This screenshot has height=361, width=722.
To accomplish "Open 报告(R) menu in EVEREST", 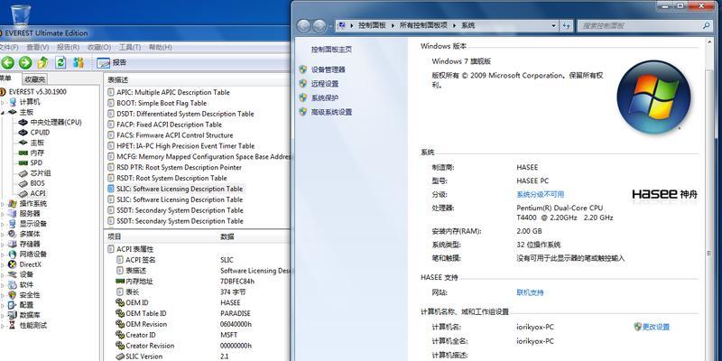I will coord(69,47).
